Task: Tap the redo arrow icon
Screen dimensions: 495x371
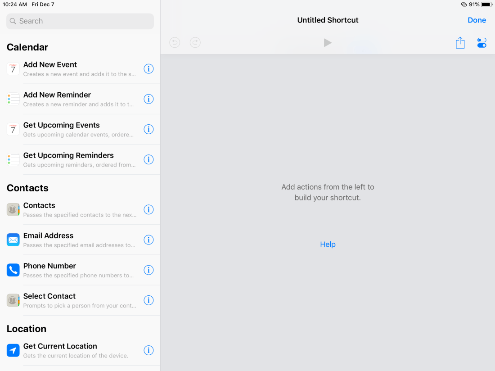Action: 195,42
